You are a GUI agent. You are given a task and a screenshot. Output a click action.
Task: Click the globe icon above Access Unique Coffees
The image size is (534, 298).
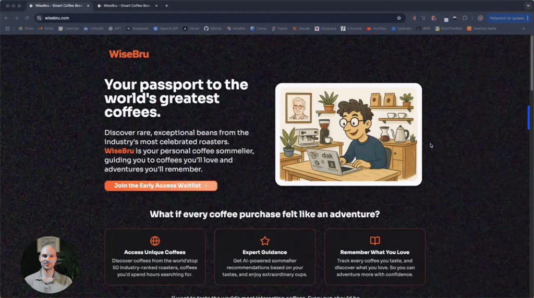point(155,241)
